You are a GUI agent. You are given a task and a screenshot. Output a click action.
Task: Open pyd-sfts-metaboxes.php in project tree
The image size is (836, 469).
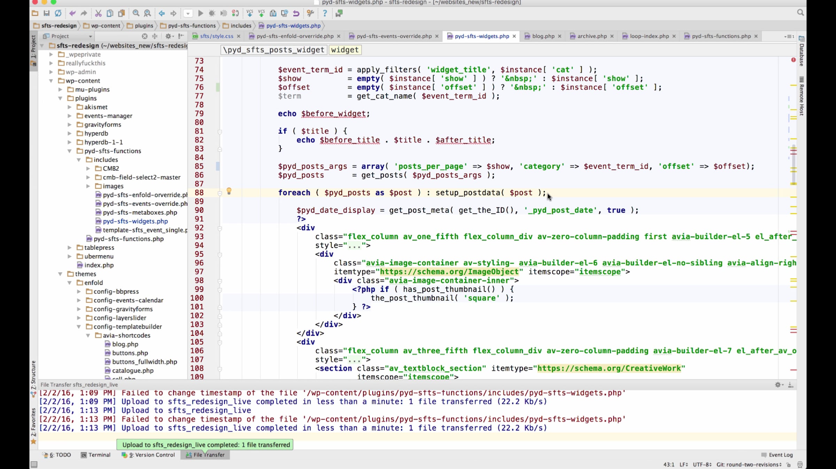point(140,212)
